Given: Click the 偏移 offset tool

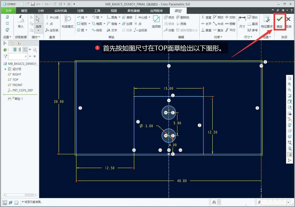Looking at the screenshot, I should click(x=127, y=17).
